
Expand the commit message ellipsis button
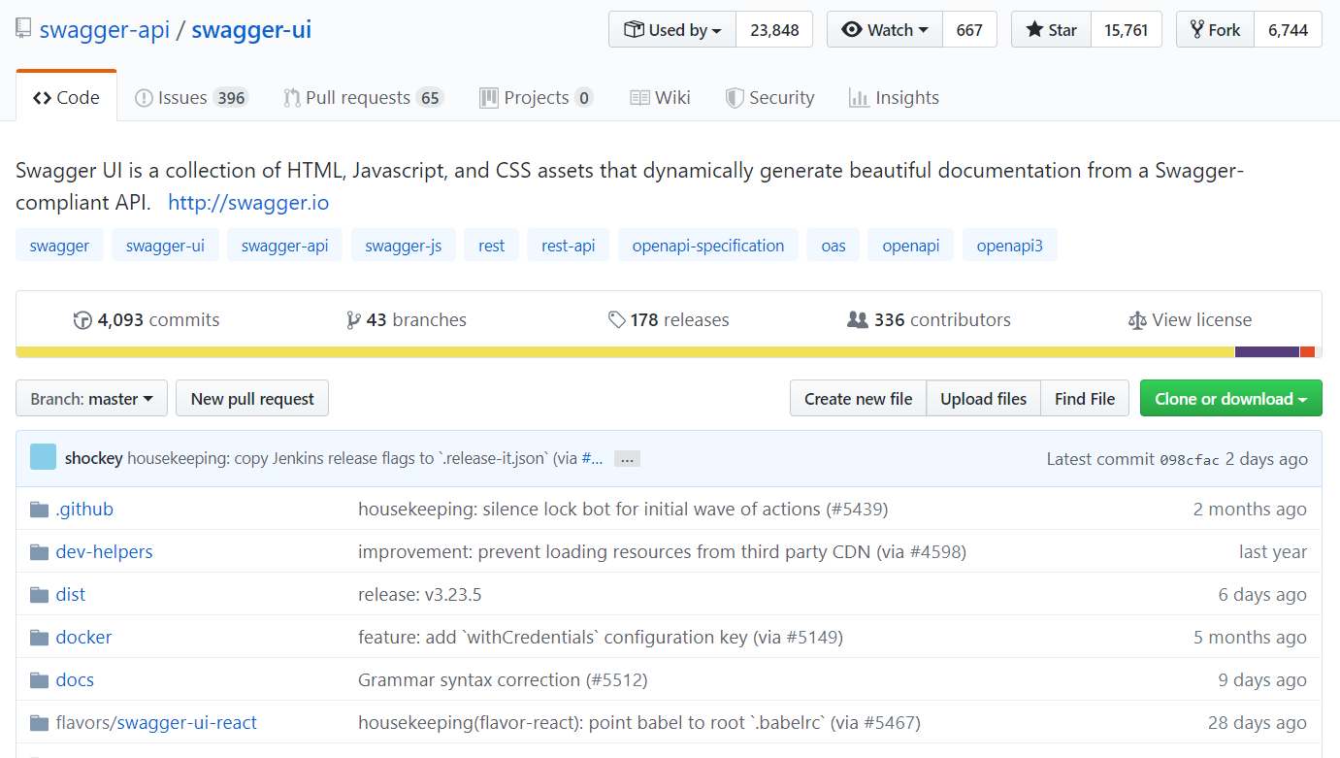[x=627, y=459]
